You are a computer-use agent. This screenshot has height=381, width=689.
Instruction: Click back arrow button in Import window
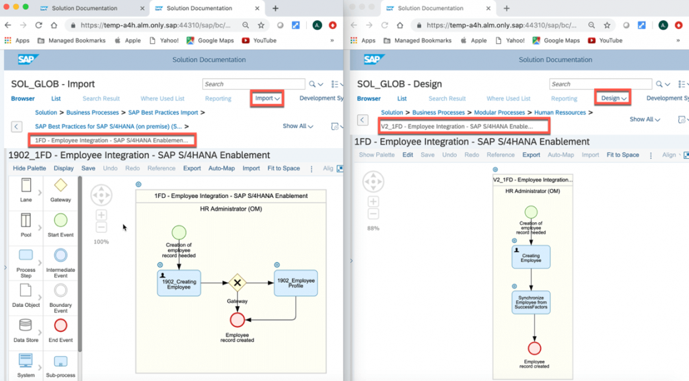16,127
